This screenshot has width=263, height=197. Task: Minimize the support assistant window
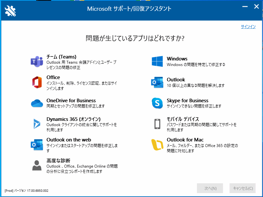pyautogui.click(x=245, y=7)
